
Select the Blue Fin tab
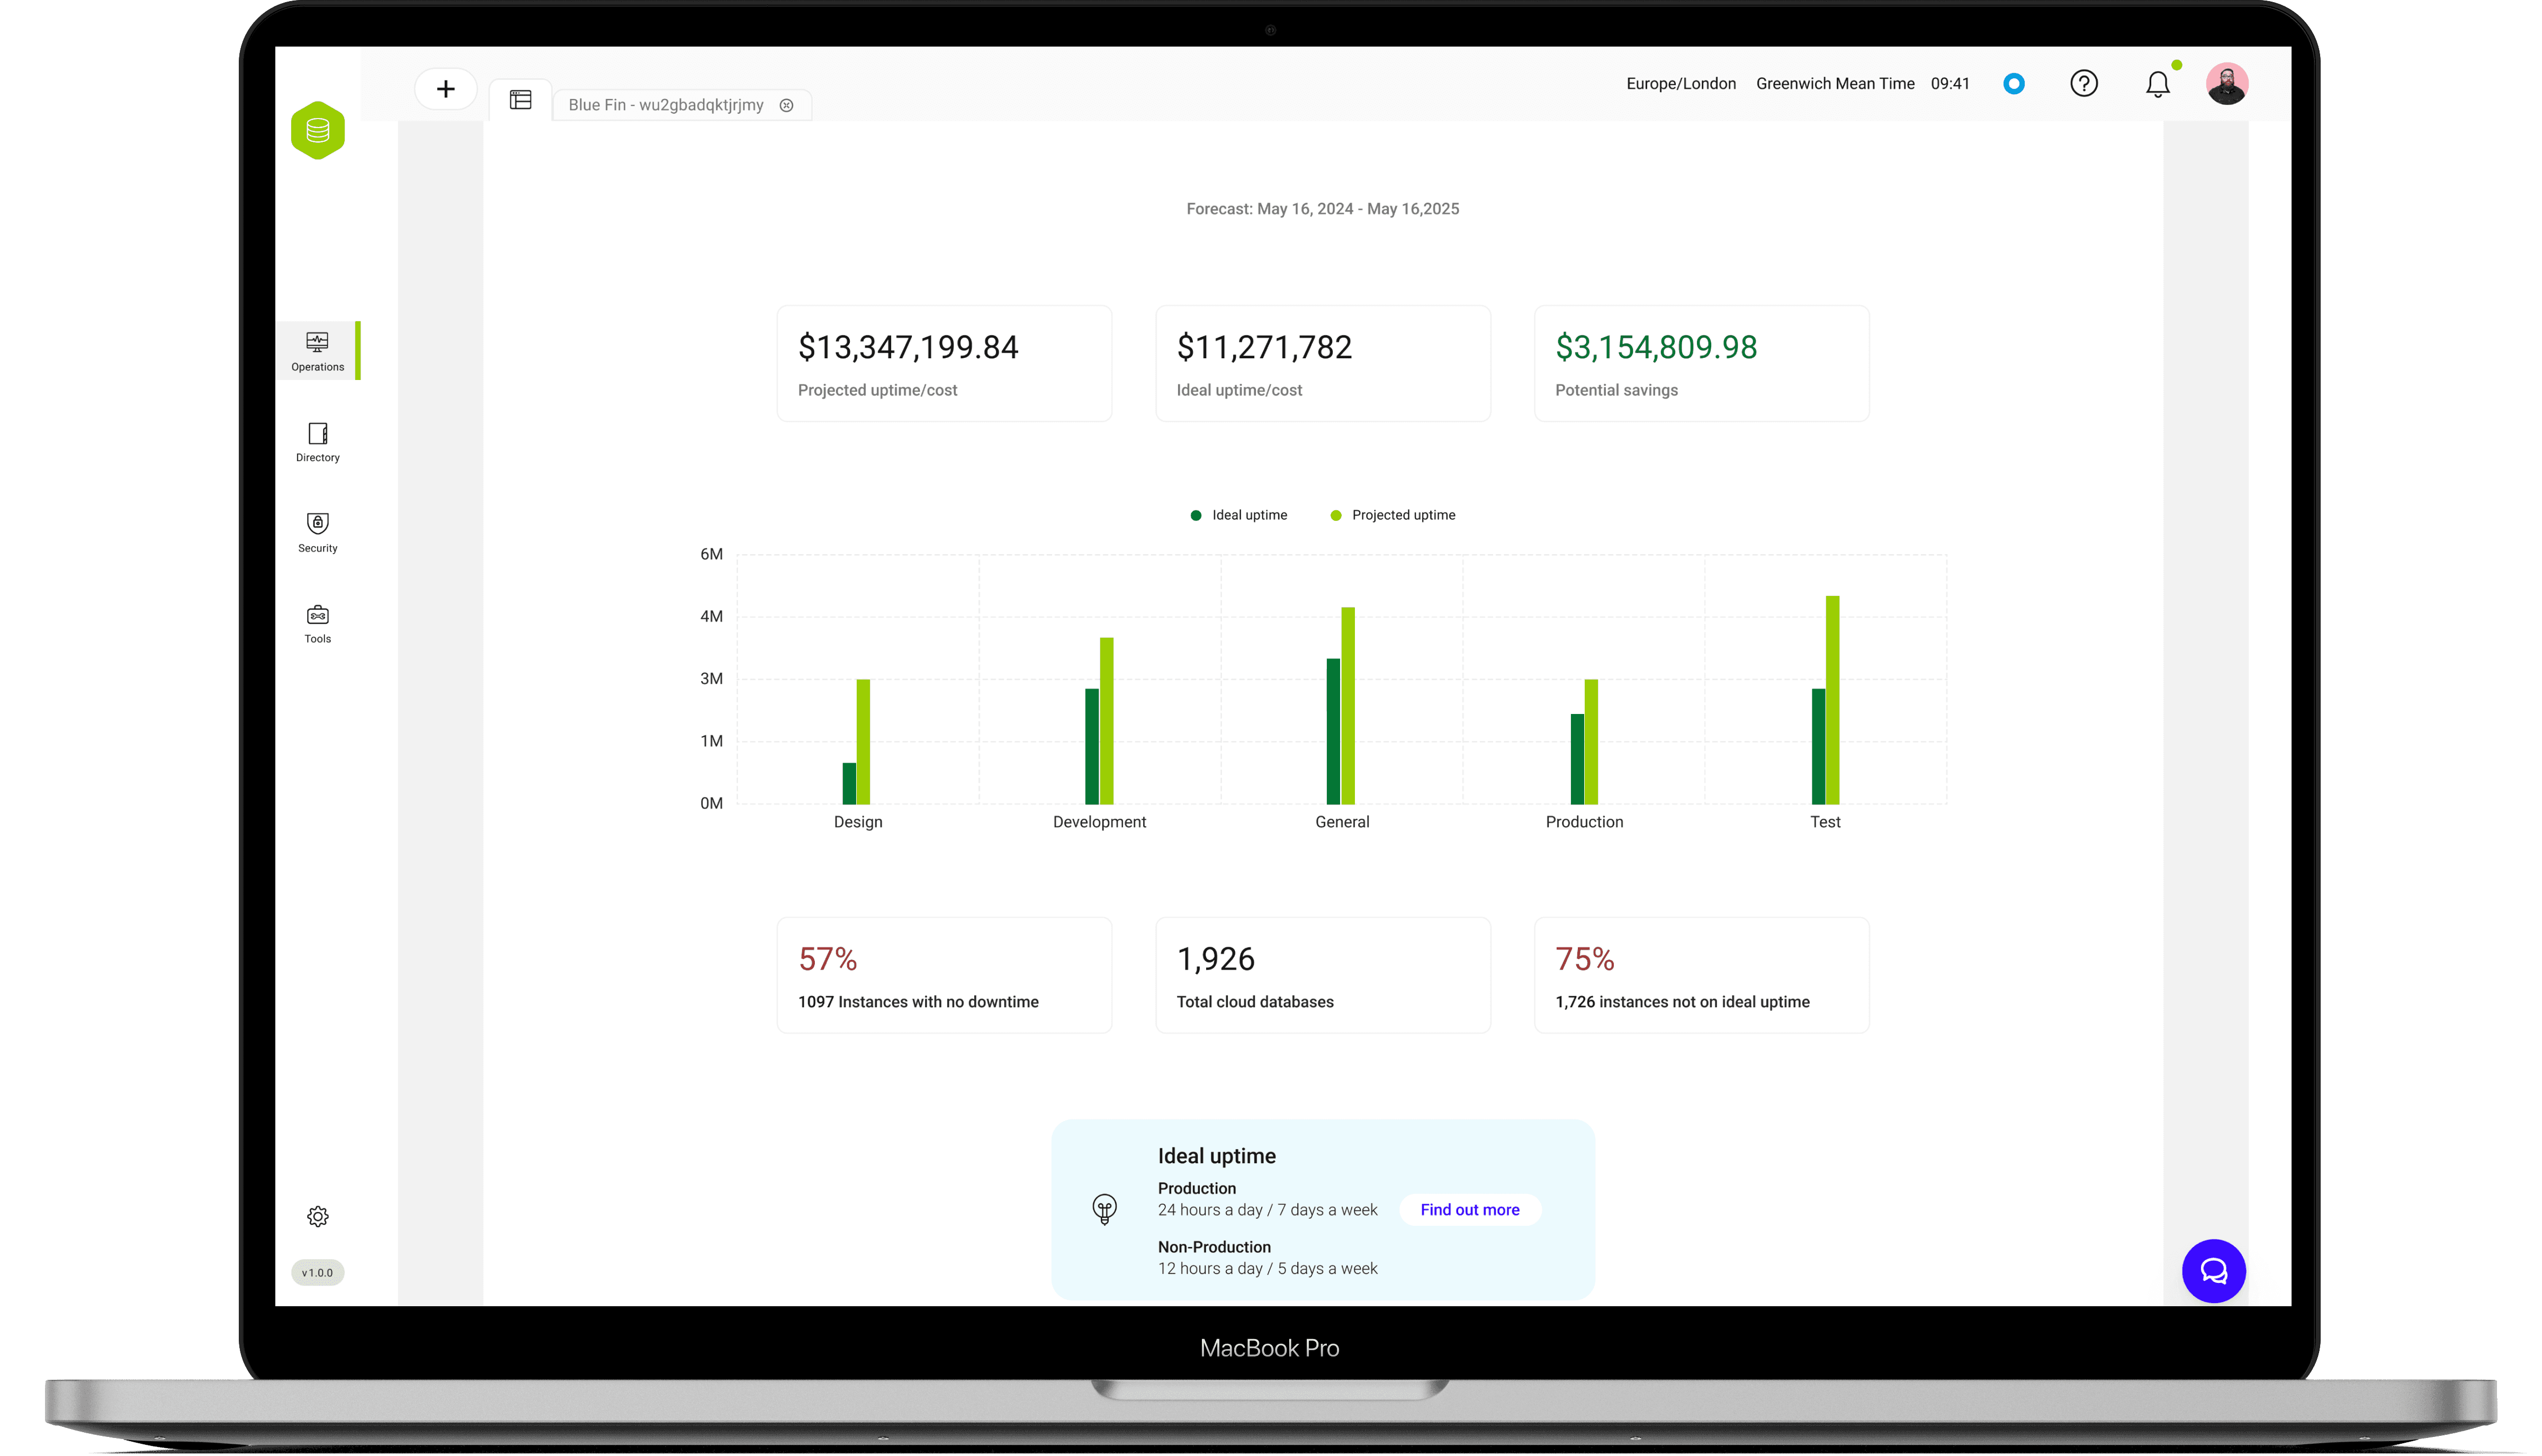[x=665, y=105]
